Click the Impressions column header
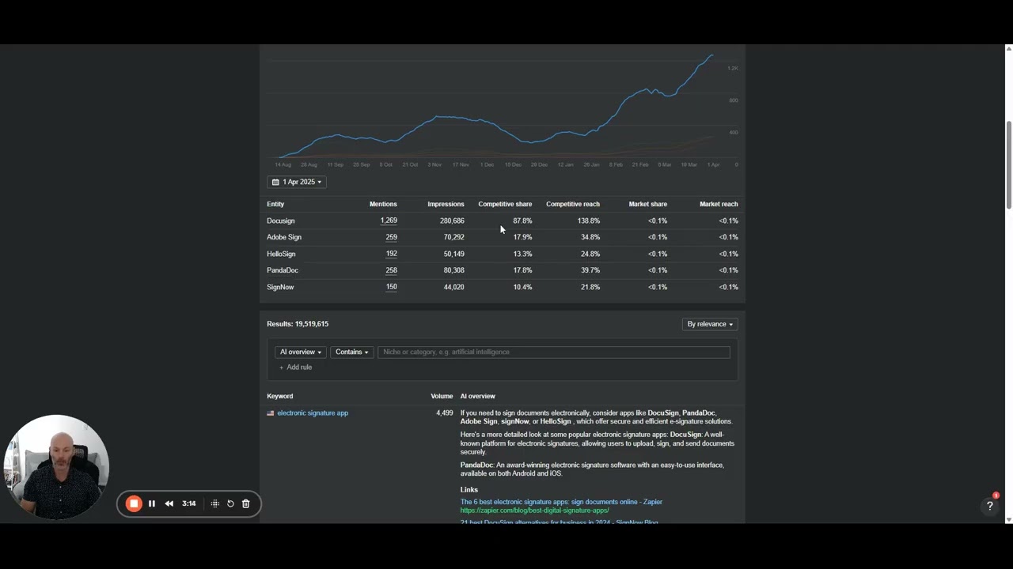Viewport: 1013px width, 569px height. click(x=446, y=204)
